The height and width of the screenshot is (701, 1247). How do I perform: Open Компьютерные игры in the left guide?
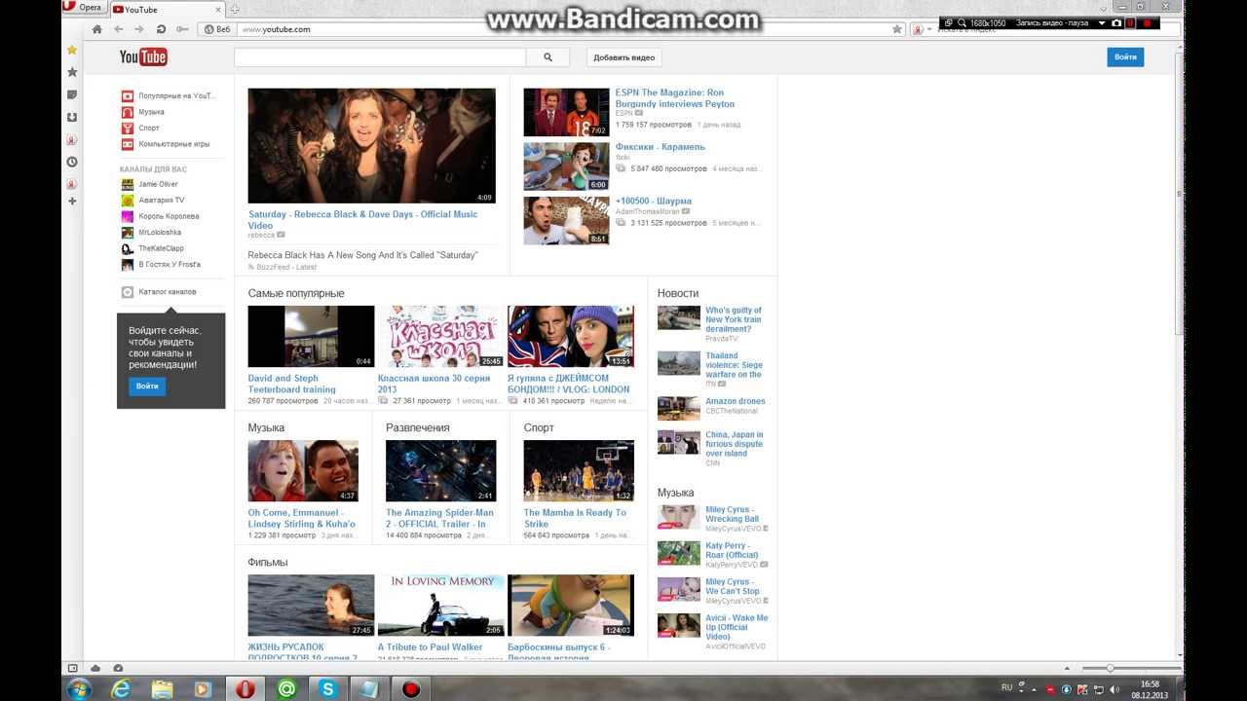pyautogui.click(x=166, y=144)
